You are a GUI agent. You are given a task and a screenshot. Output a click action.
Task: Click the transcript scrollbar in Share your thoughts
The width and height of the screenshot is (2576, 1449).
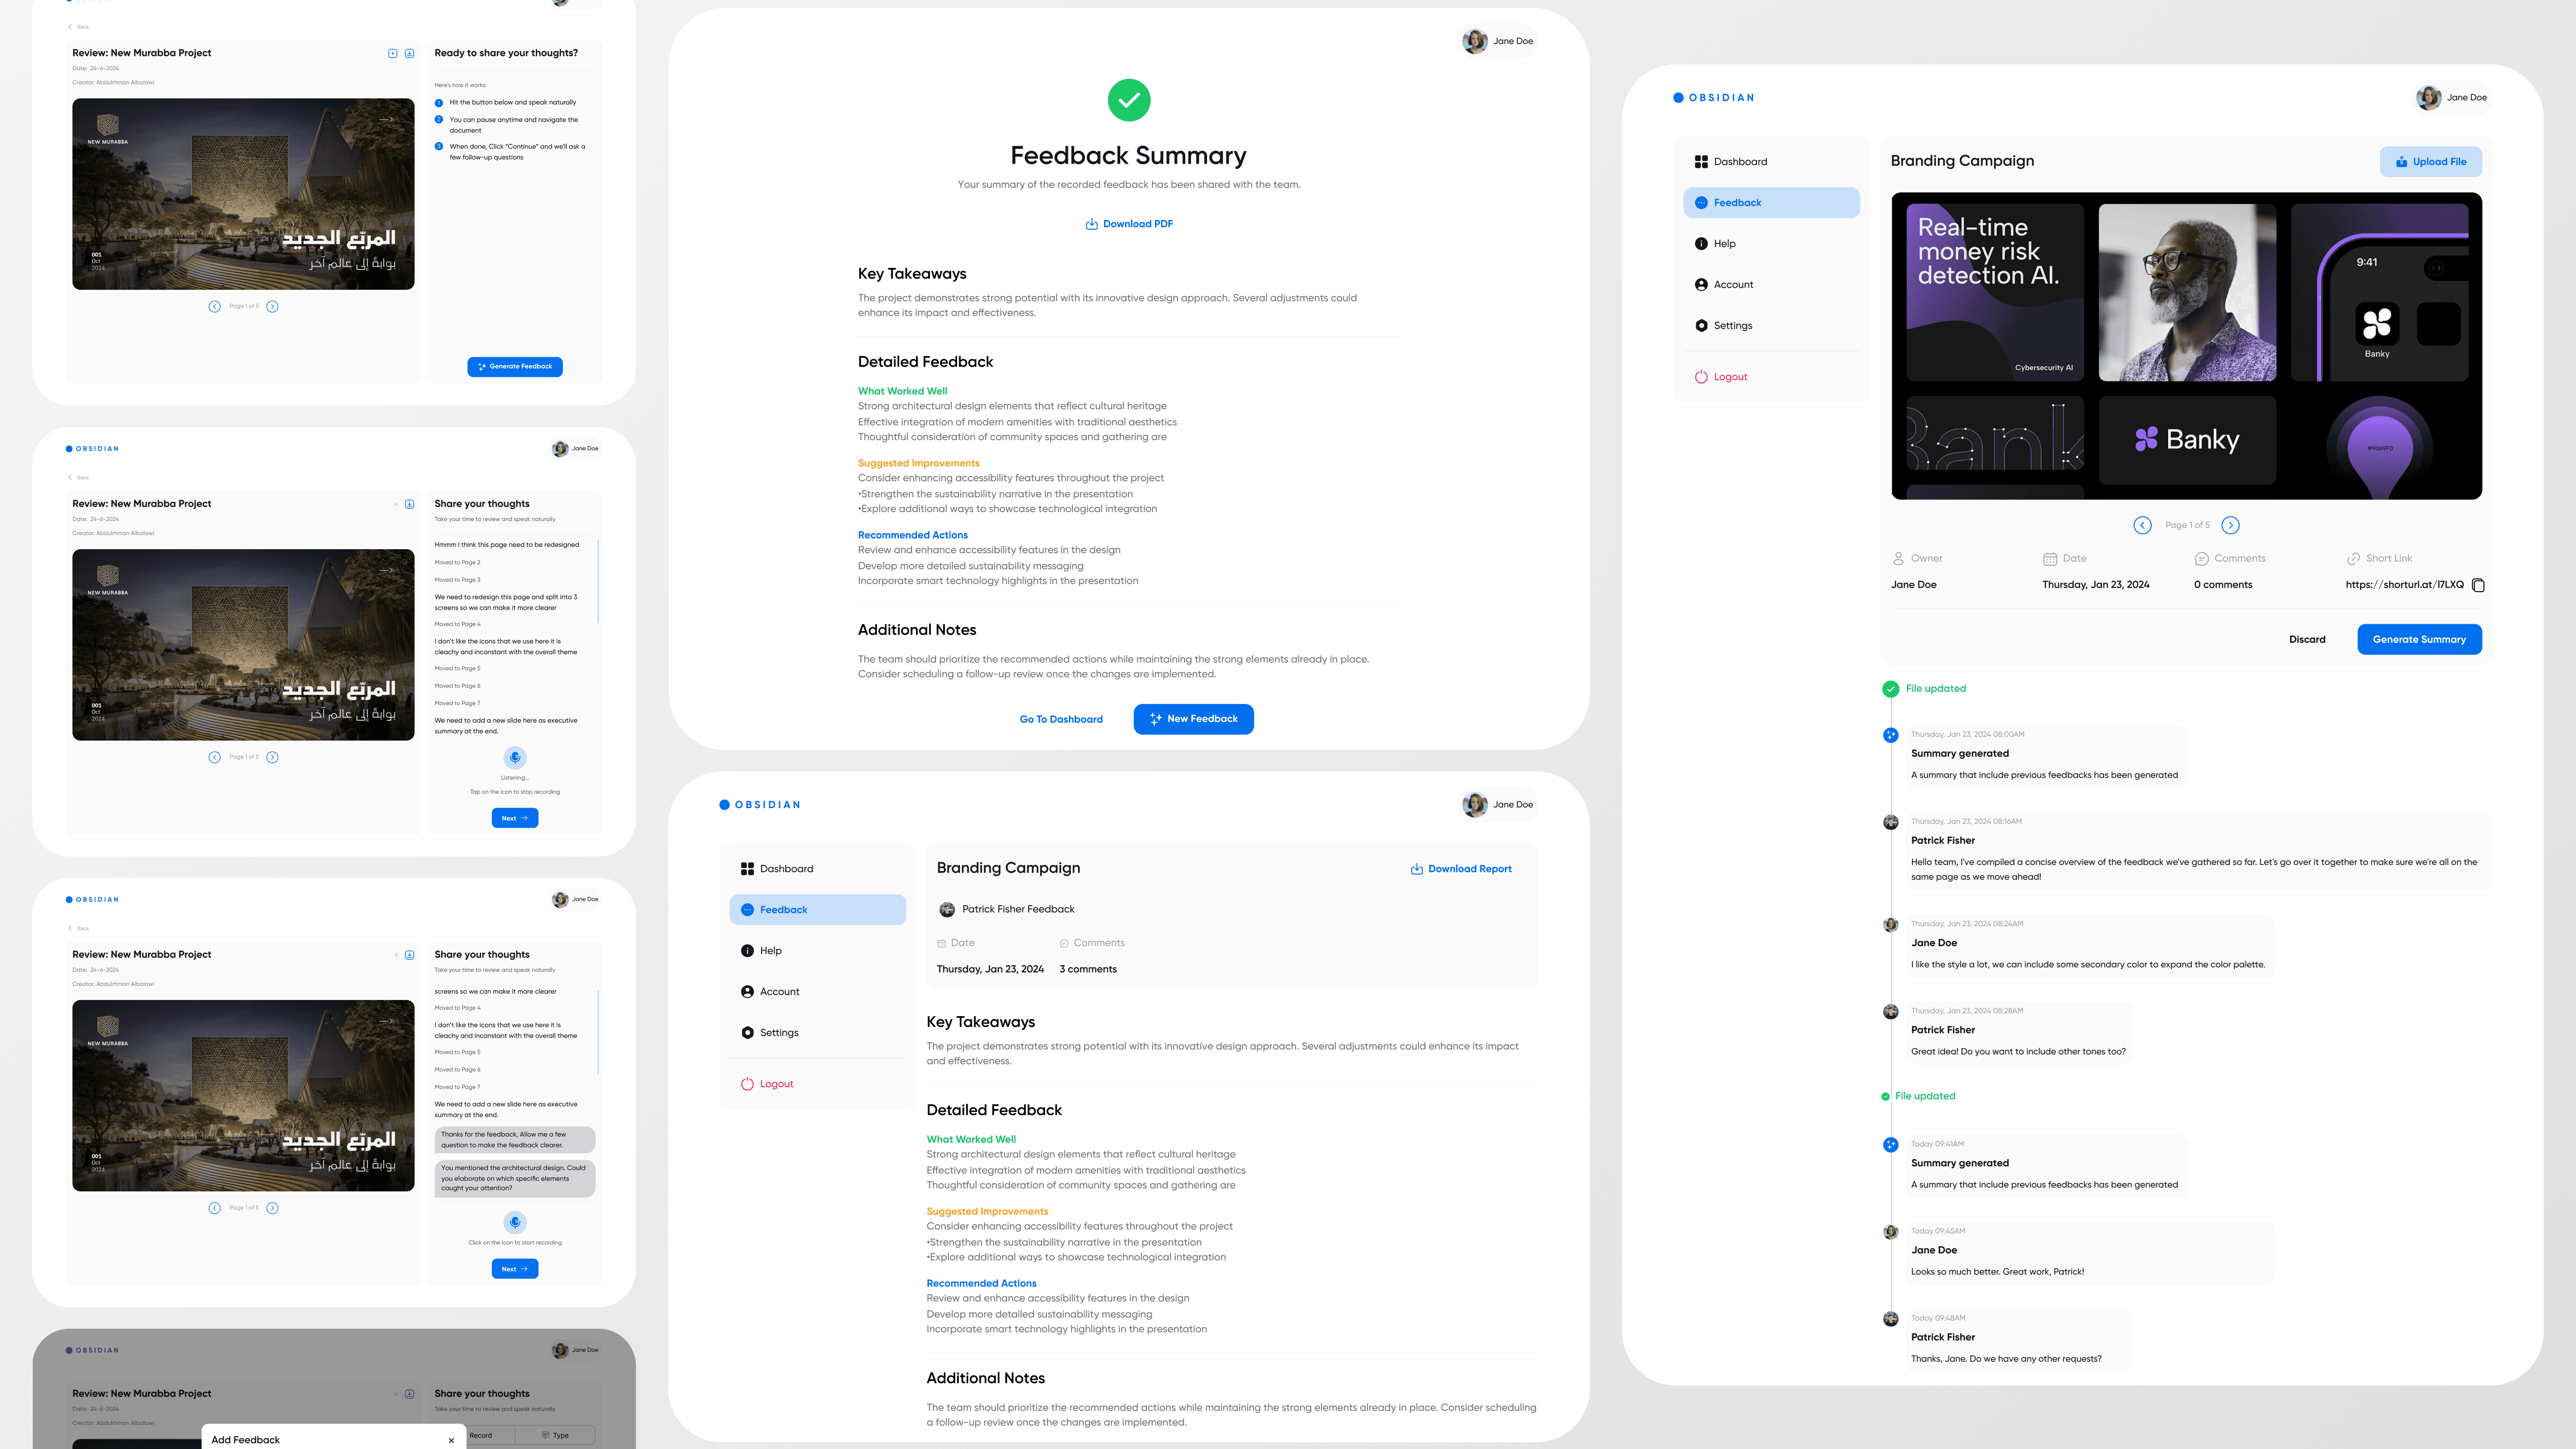[x=598, y=580]
